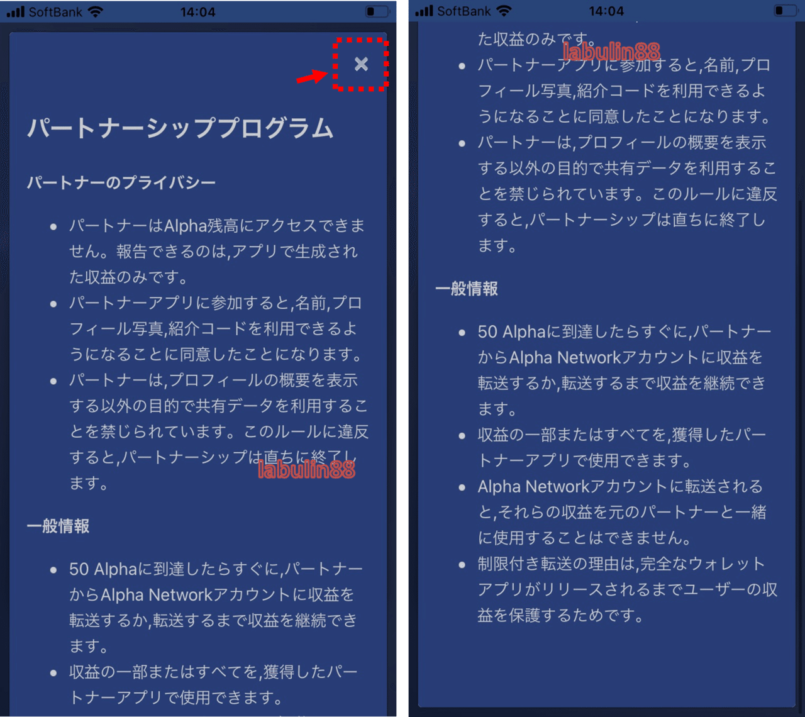Tap SoftBank carrier label in right screenshot
Screen dimensions: 805x717
click(x=464, y=11)
